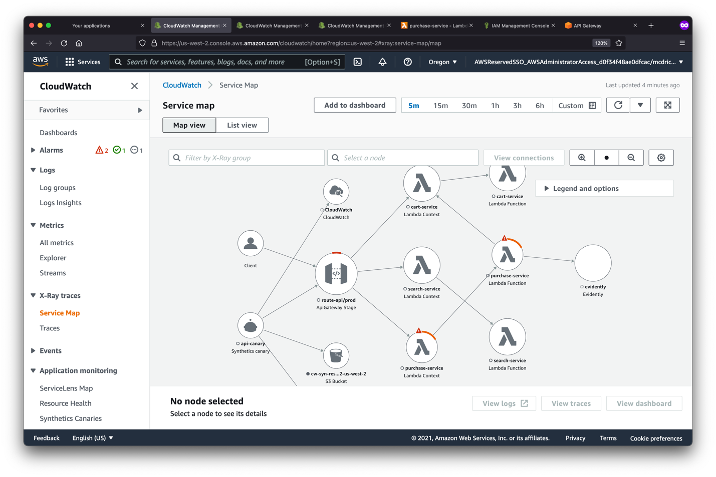
Task: Activate Map view mode
Action: pos(189,125)
